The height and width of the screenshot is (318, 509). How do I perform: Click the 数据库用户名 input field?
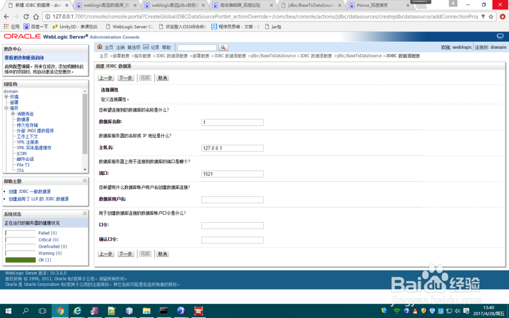coord(233,199)
